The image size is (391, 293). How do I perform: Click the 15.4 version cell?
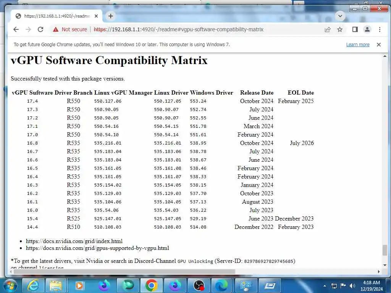[32, 219]
